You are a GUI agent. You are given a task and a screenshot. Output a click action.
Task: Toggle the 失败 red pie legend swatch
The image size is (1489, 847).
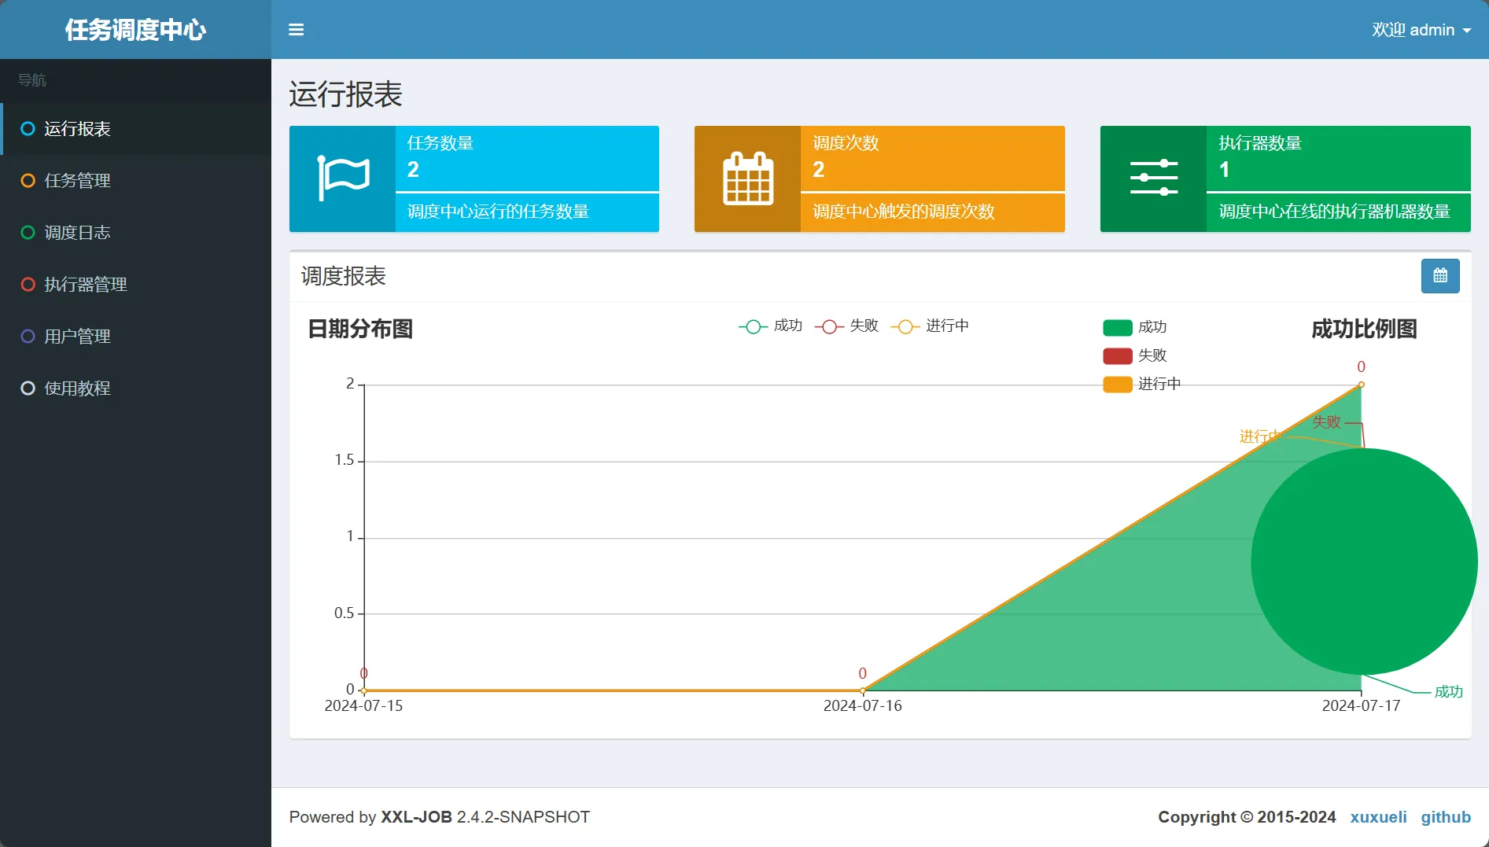[x=1117, y=356]
